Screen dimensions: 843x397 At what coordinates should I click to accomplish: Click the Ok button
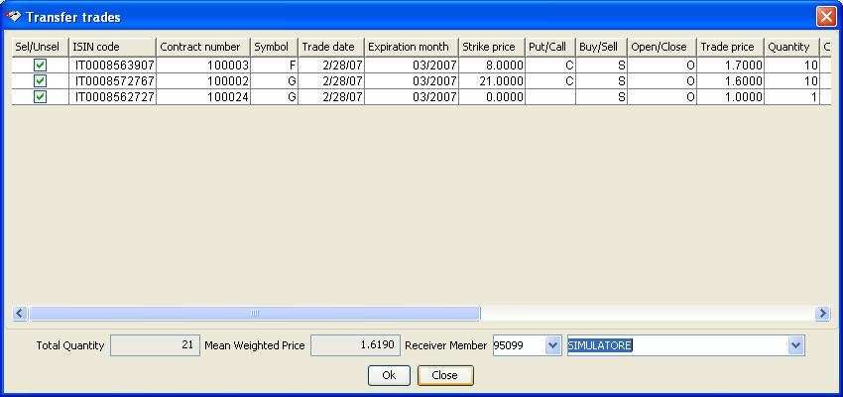(389, 375)
